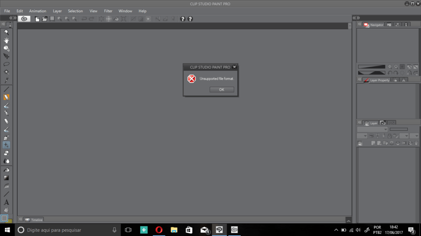Select the Zoom magnifier tool
Viewport: 421px width, 236px height.
7,32
